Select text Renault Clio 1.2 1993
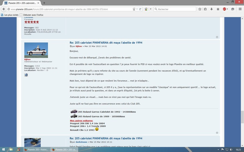Screen dimensions: 244x152 (x=82, y=130)
